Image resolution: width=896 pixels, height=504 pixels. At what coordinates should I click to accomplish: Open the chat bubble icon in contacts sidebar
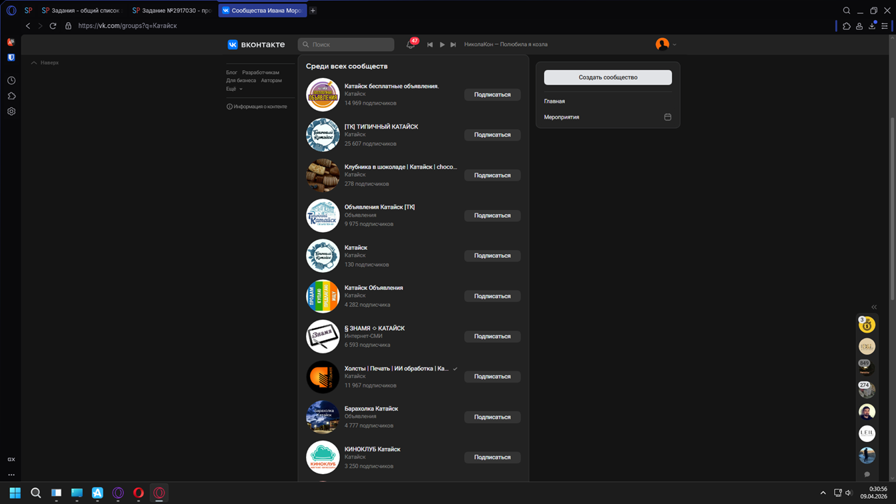point(867,475)
